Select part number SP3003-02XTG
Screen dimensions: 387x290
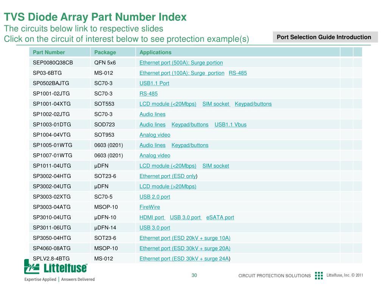coord(51,197)
